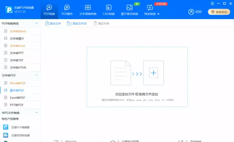Click the 图片转PDF image icon
The height and width of the screenshot is (142, 234).
coord(6,90)
